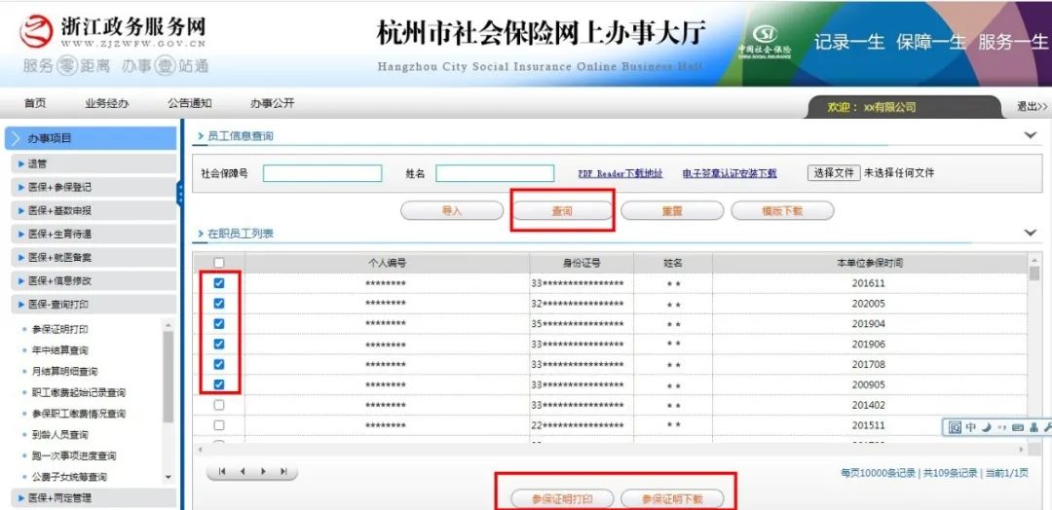Open 参保职工缴费情况查询 in sidebar
This screenshot has width=1052, height=510.
79,414
